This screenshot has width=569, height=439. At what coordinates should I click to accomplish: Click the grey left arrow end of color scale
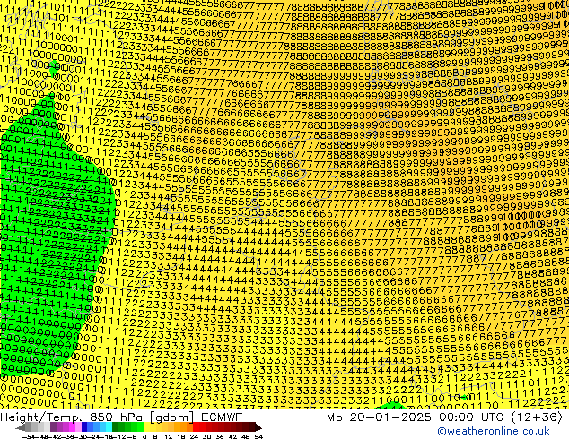(21, 427)
